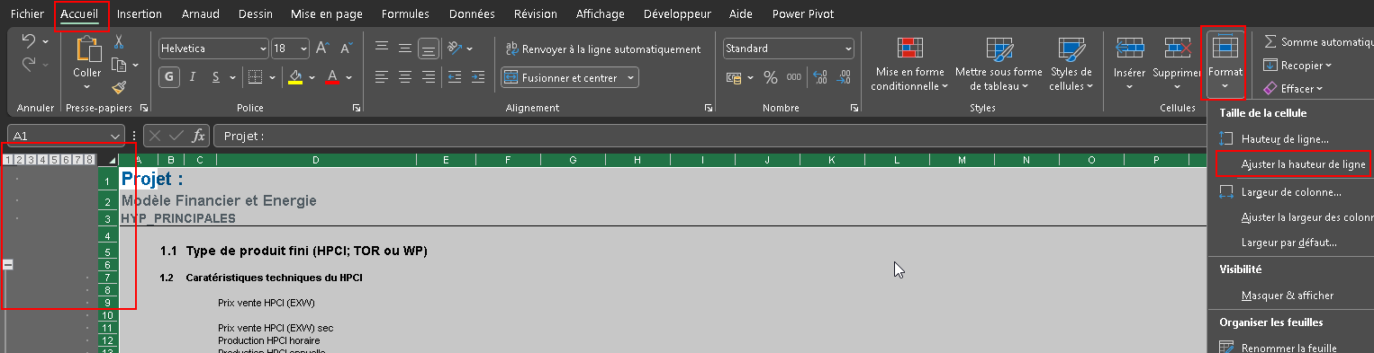Click outline level 3 button
Viewport: 1374px width, 353px height.
[31, 160]
